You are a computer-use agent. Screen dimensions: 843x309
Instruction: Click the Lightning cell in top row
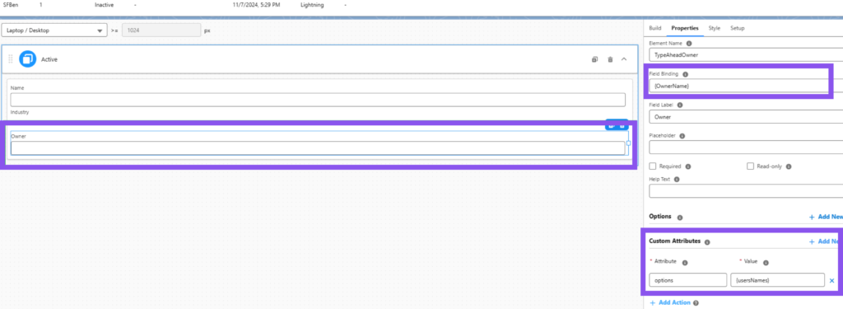pos(312,4)
